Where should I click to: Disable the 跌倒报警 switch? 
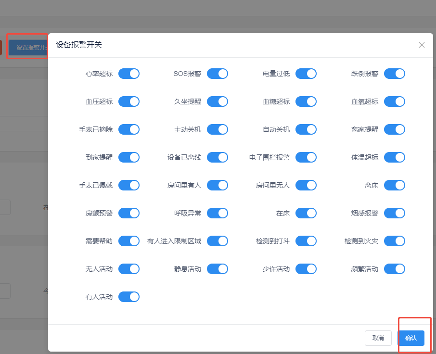395,74
